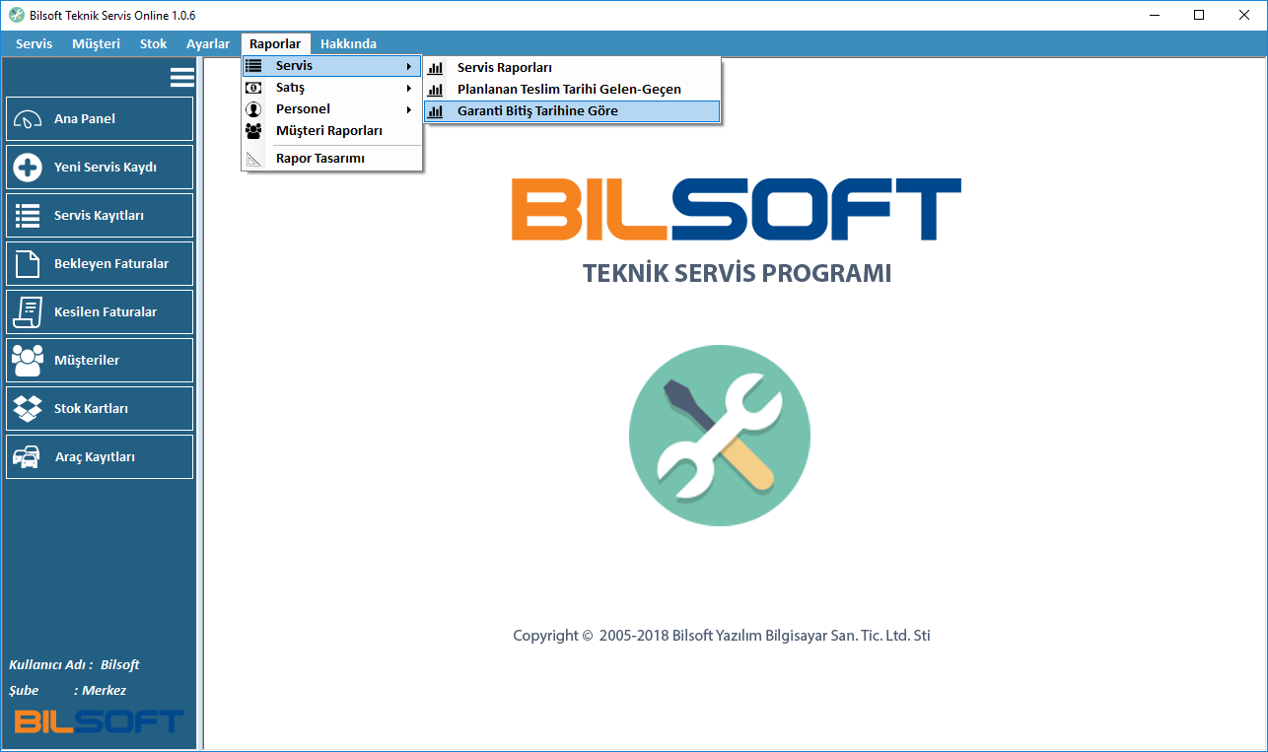Click the ruler icon beside Rapor Tasarımı
Viewport: 1268px width, 752px height.
(253, 159)
